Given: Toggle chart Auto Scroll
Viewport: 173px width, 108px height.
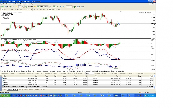Looking at the screenshot, I should click(68, 7).
